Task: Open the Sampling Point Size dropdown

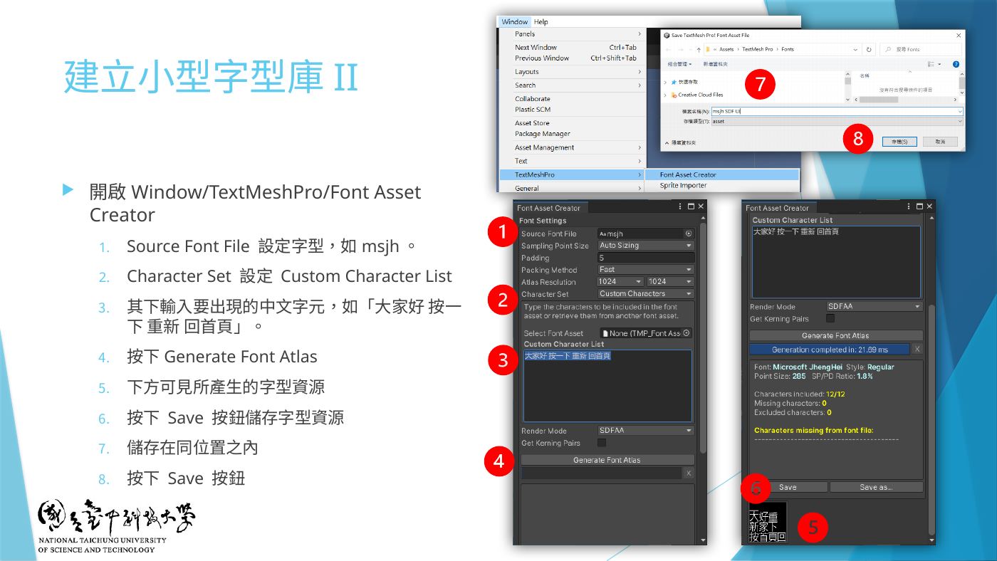Action: coord(645,246)
